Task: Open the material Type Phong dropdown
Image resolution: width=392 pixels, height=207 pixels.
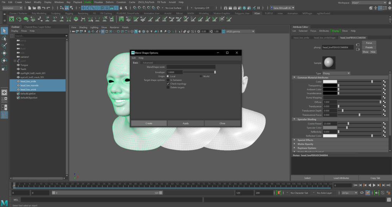Action: click(x=336, y=73)
